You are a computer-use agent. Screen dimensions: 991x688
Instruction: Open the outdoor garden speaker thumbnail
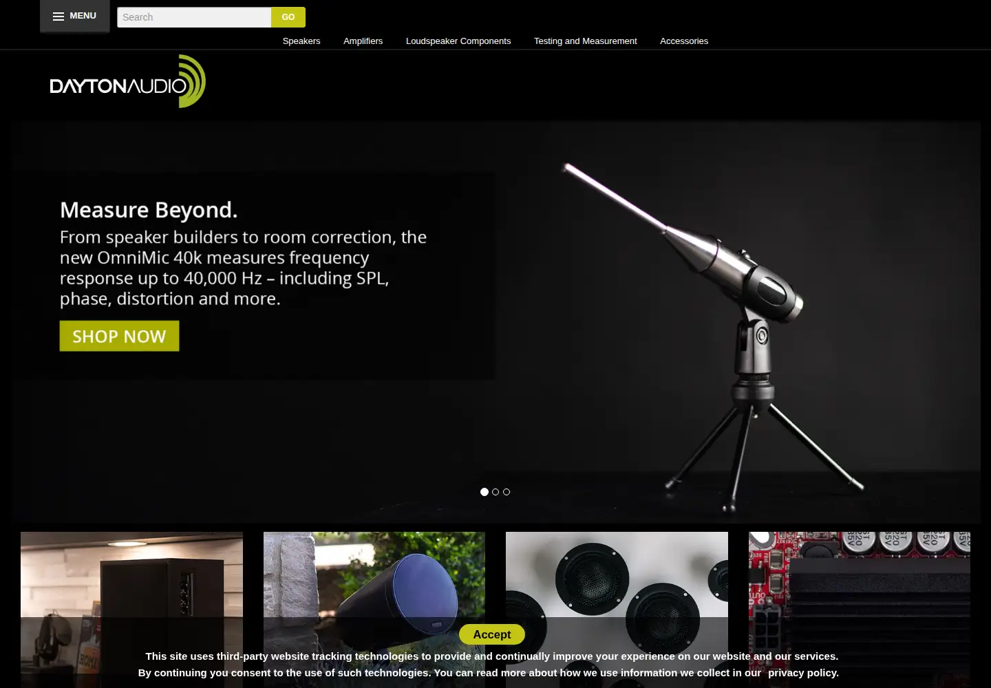[374, 610]
